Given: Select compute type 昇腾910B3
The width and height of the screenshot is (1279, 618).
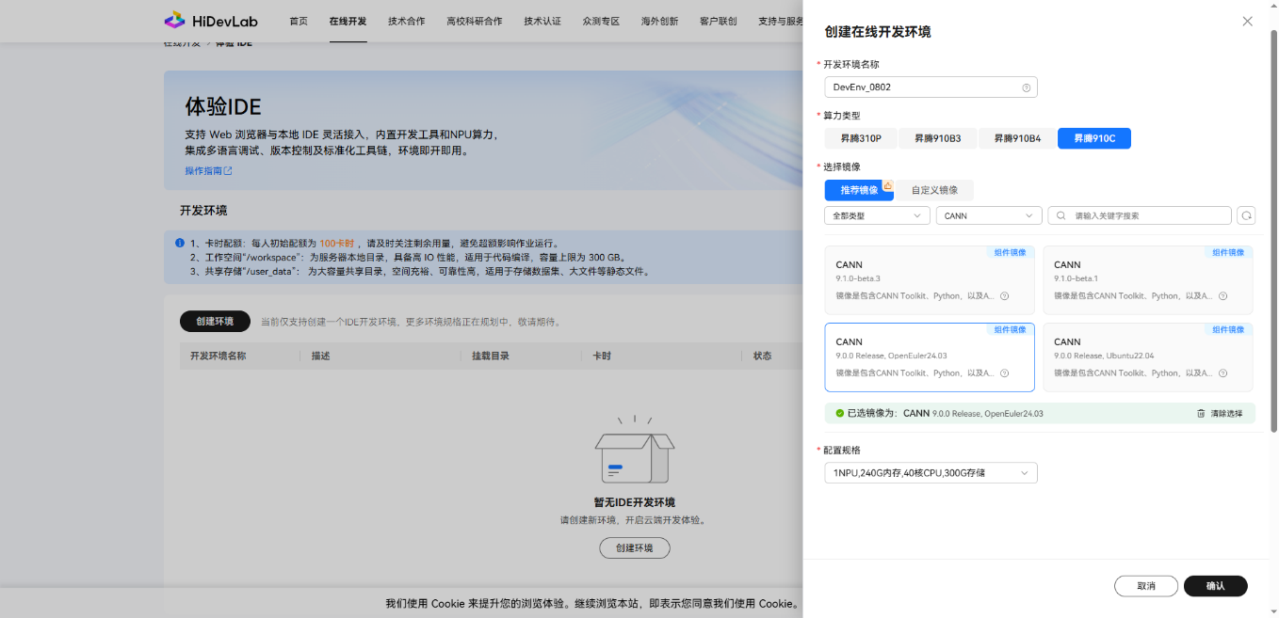Looking at the screenshot, I should coord(938,138).
